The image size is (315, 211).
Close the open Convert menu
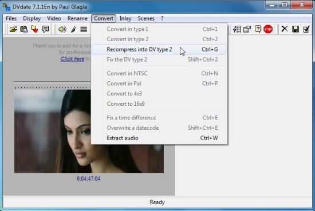pyautogui.click(x=104, y=18)
